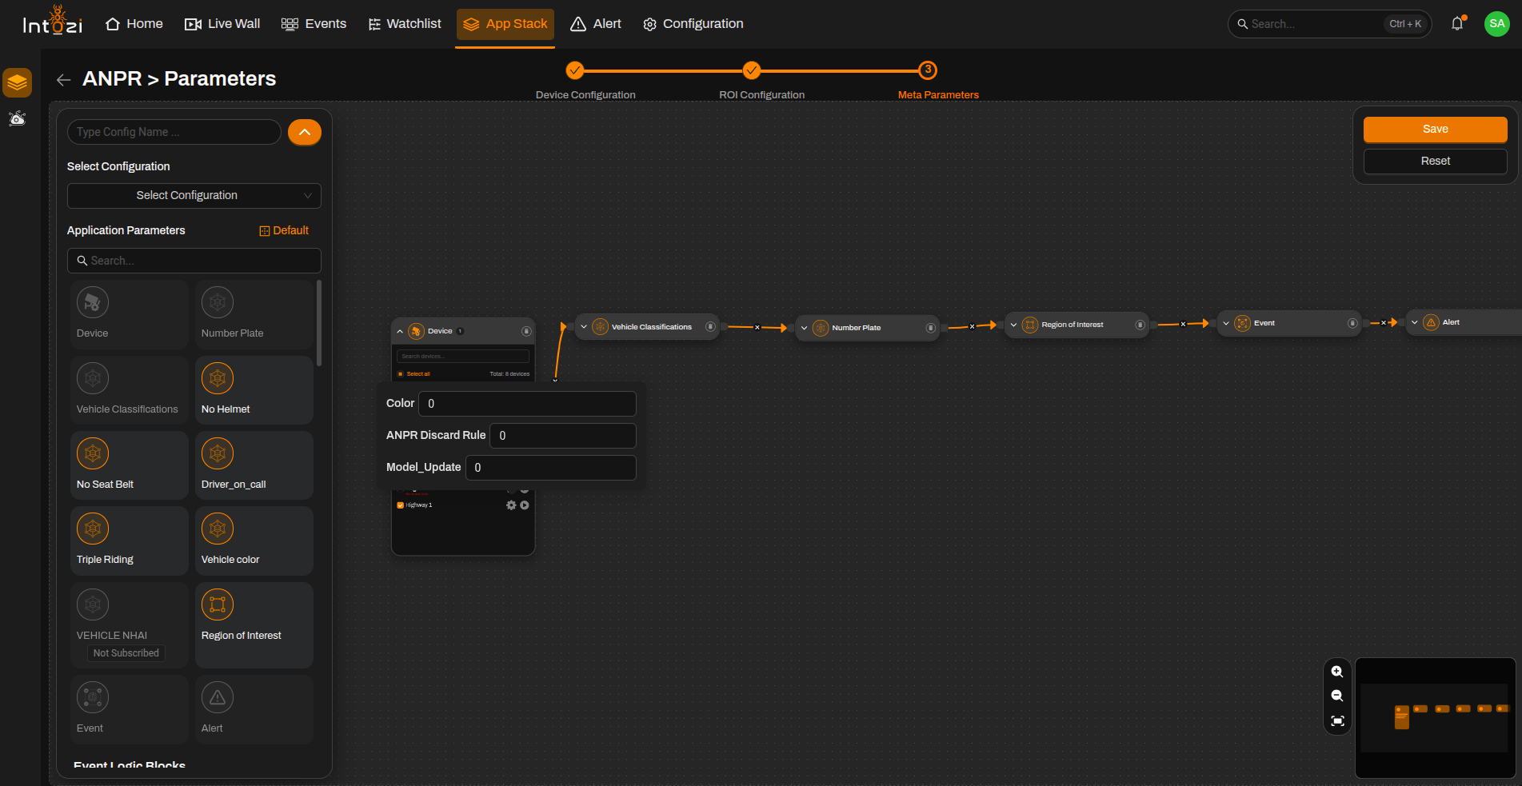This screenshot has width=1522, height=786.
Task: Toggle the Select all devices checkbox
Action: tap(401, 373)
